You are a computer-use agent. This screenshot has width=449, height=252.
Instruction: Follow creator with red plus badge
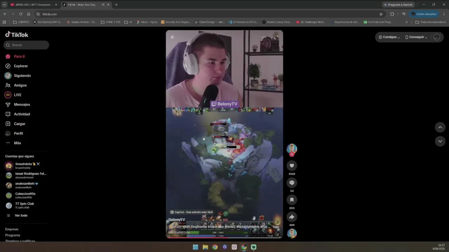pos(292,154)
